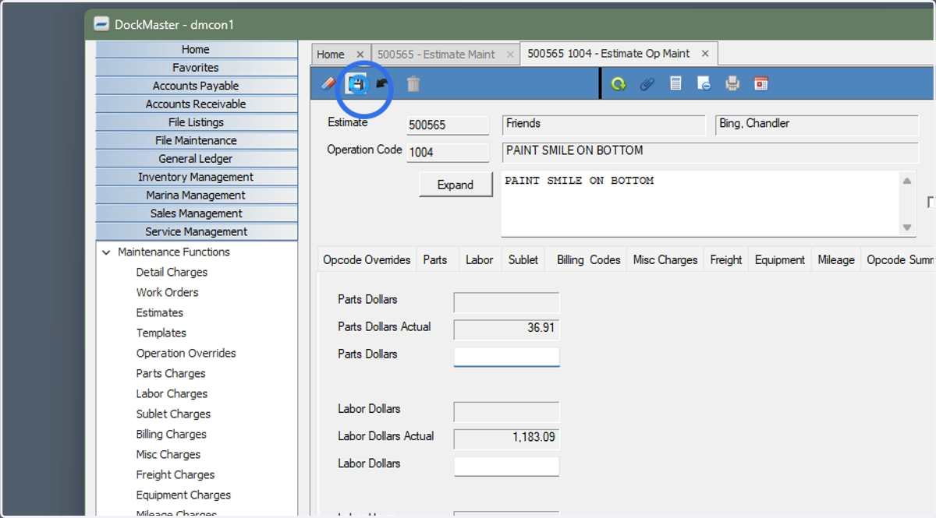
Task: Open the Inventory Management section
Action: pos(196,177)
